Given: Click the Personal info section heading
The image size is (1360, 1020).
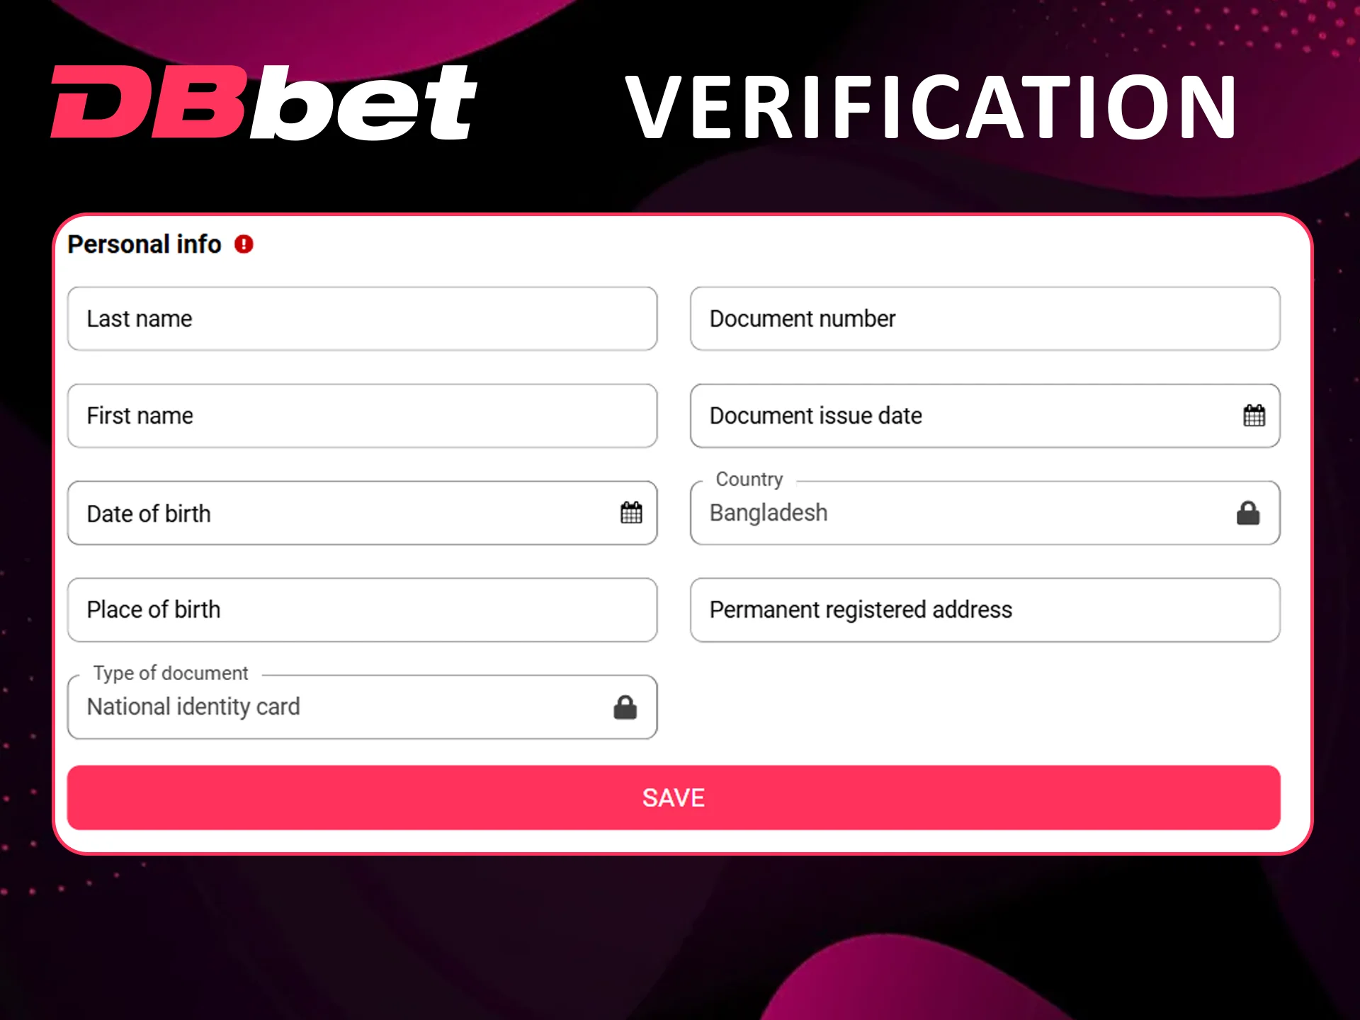Looking at the screenshot, I should pyautogui.click(x=143, y=244).
